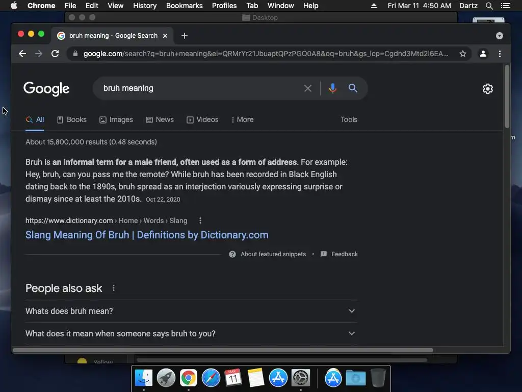Open the File menu
This screenshot has height=392, width=522.
tap(70, 6)
